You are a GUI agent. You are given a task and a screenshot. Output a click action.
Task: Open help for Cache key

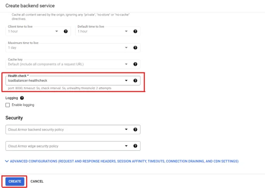pyautogui.click(x=135, y=64)
